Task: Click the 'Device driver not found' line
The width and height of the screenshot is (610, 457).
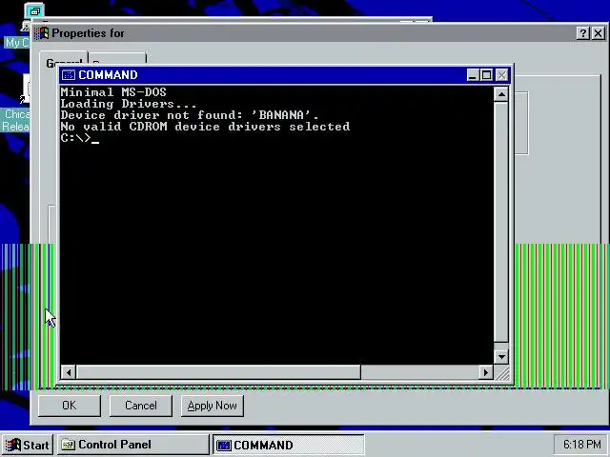Action: [190, 115]
